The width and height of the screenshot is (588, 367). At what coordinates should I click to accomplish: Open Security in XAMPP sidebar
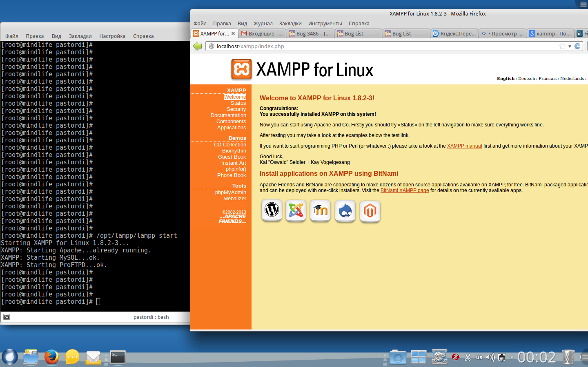(236, 109)
